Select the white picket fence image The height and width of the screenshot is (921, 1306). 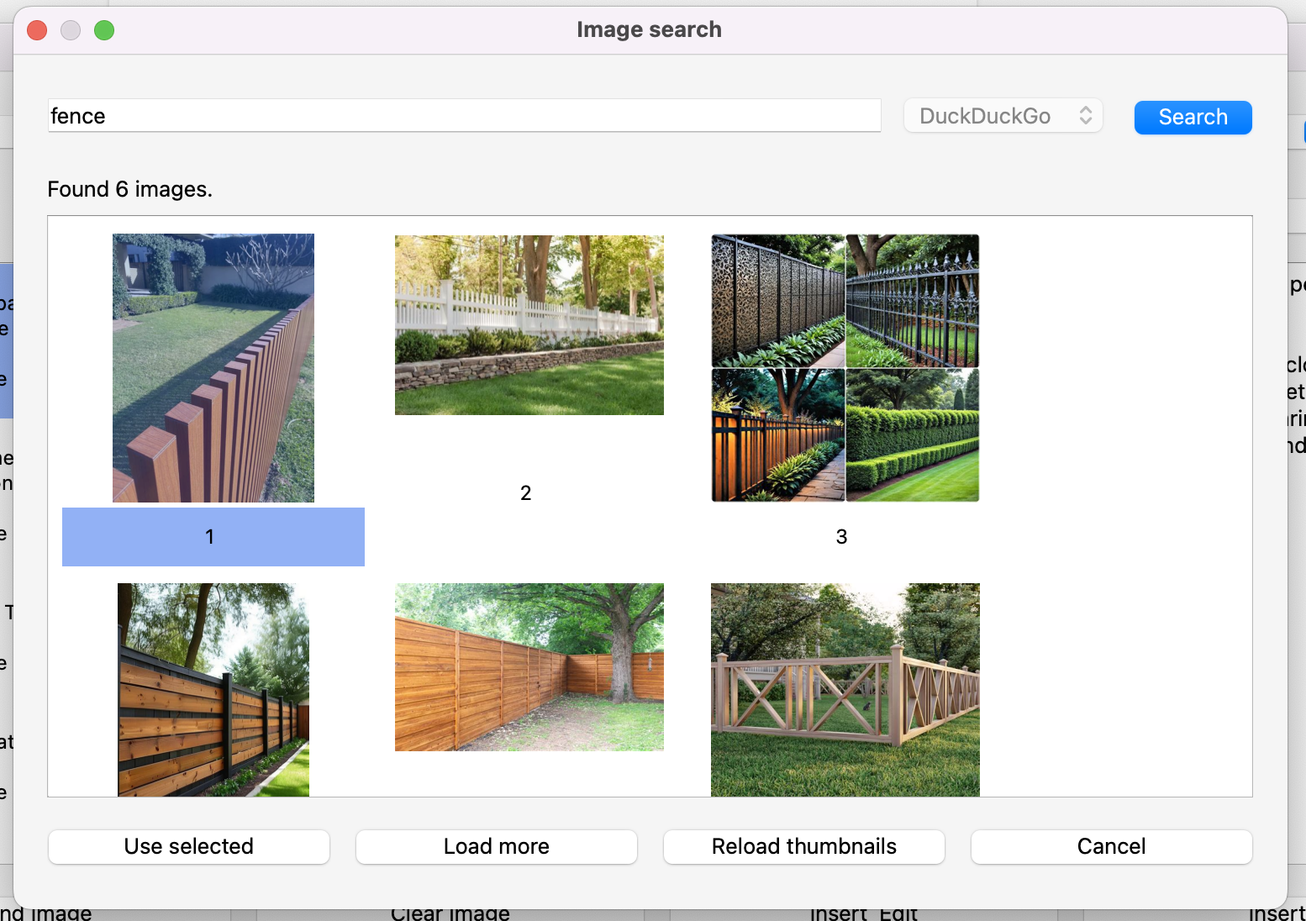(x=529, y=325)
